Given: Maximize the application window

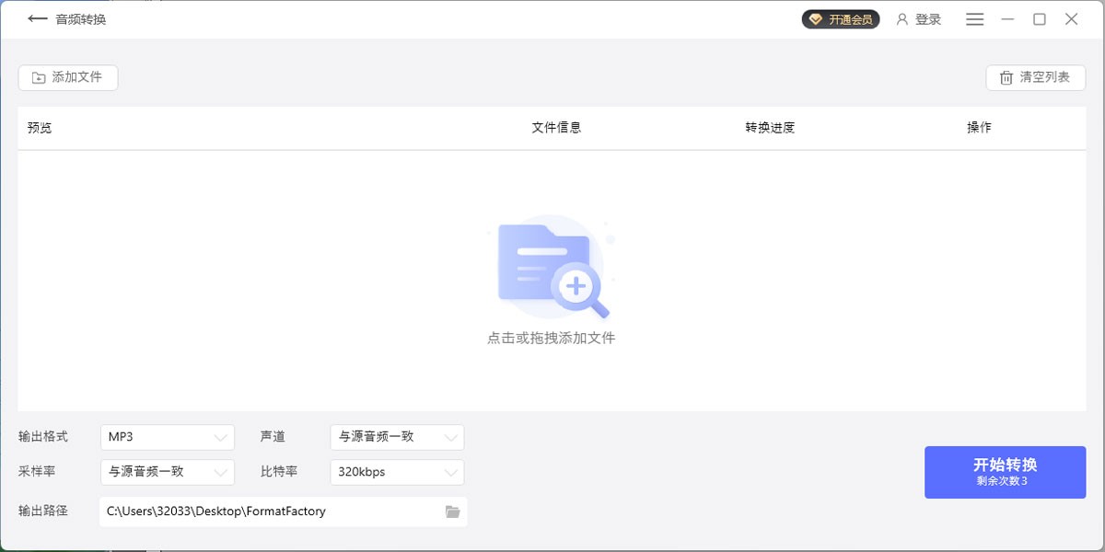Looking at the screenshot, I should point(1040,19).
